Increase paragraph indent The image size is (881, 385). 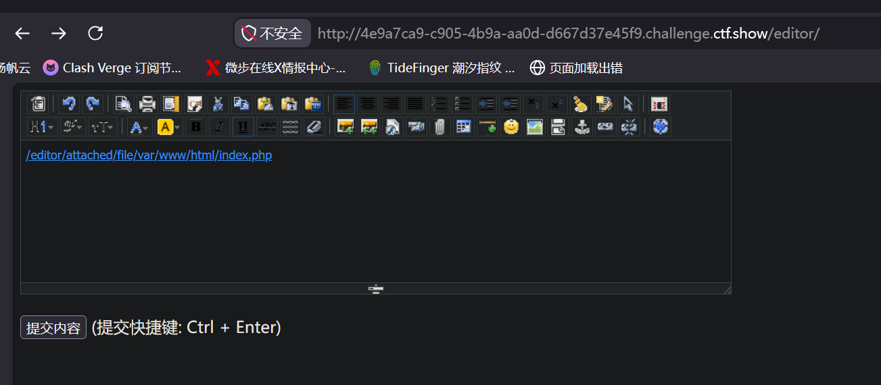click(486, 104)
